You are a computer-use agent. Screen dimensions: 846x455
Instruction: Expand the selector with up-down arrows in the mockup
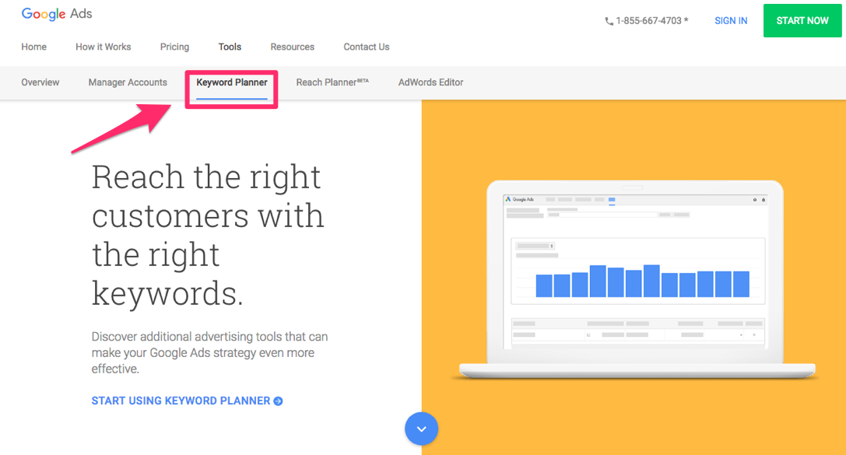pos(552,246)
